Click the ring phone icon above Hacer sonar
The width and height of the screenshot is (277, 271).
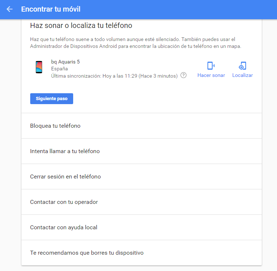pos(211,66)
